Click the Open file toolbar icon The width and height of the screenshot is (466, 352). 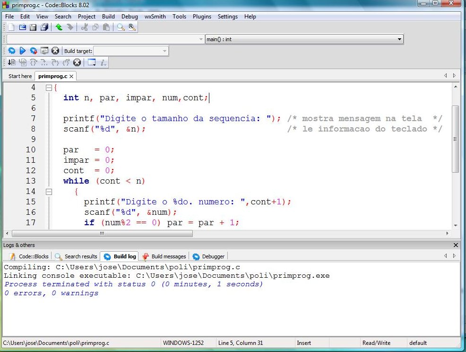click(x=22, y=27)
